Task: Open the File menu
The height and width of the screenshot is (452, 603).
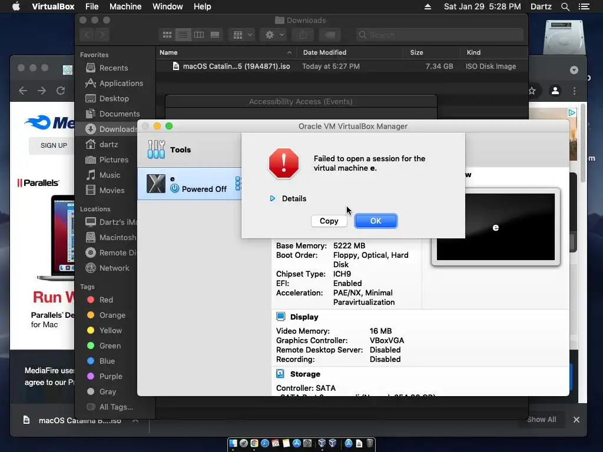Action: coord(92,6)
